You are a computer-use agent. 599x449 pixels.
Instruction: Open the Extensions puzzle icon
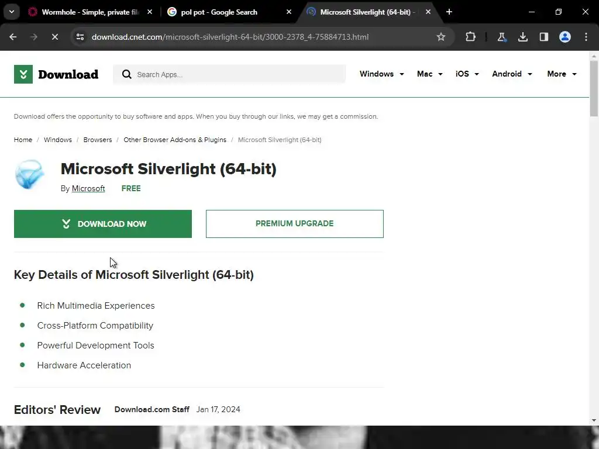point(471,37)
